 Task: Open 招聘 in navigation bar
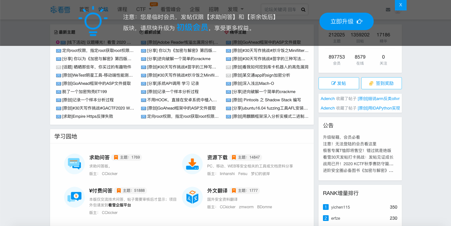[214, 9]
